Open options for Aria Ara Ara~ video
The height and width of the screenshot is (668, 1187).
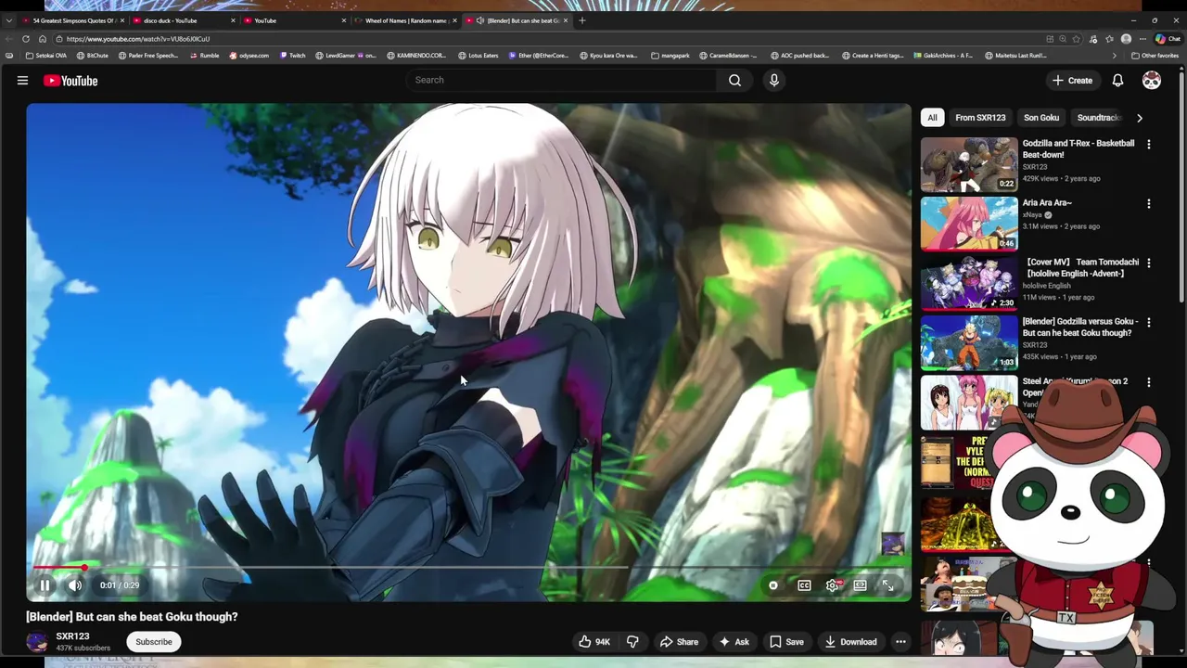pyautogui.click(x=1148, y=204)
